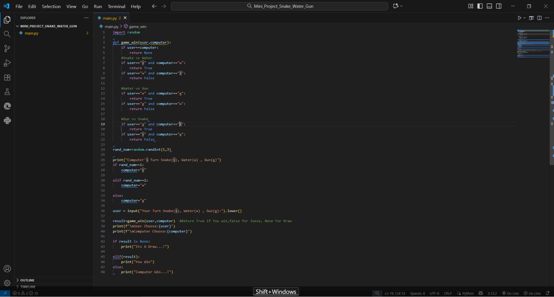Place cursor on import random line
Image resolution: width=554 pixels, height=297 pixels.
pyautogui.click(x=126, y=32)
